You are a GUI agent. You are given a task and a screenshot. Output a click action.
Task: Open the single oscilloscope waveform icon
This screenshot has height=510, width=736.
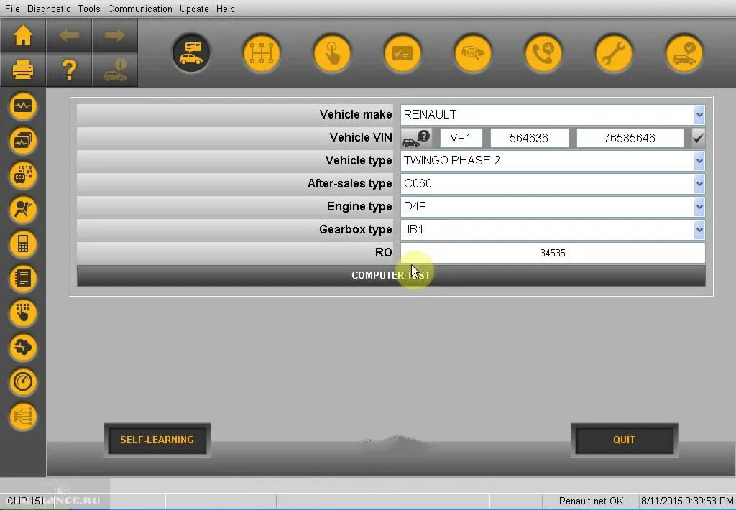[23, 106]
